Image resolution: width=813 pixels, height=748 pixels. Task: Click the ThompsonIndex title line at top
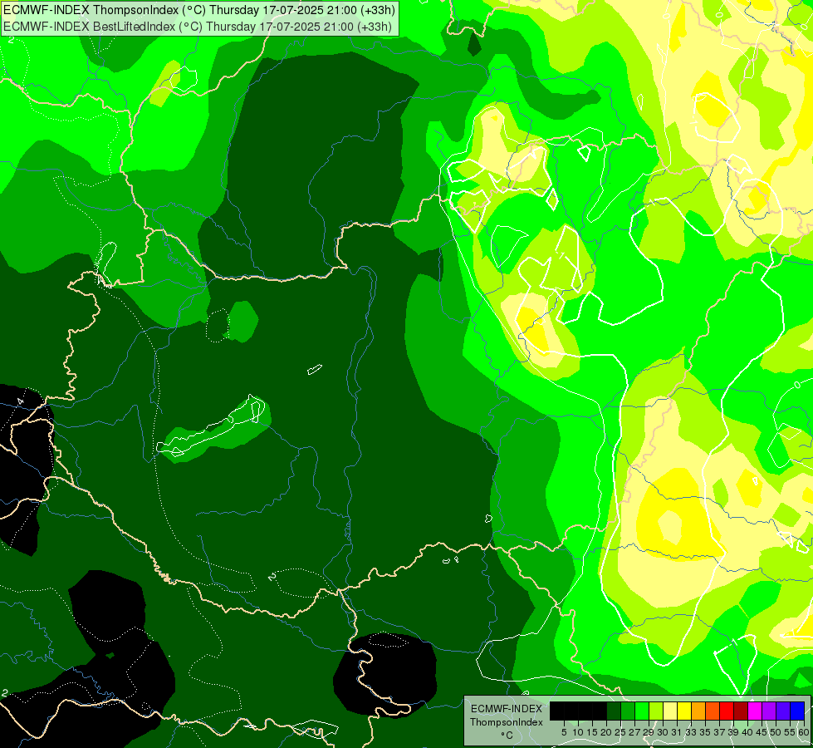point(199,9)
